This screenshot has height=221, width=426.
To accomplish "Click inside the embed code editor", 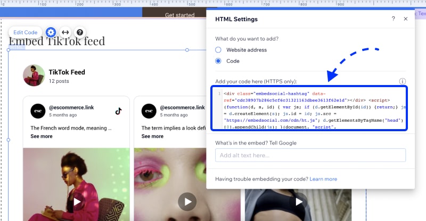I will 309,108.
